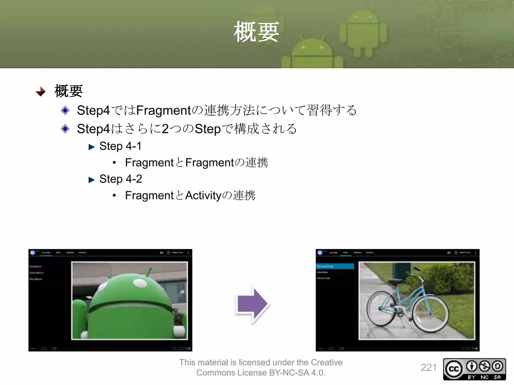Click the purple diamond bullet before 'Step4はさらに'

click(65, 129)
